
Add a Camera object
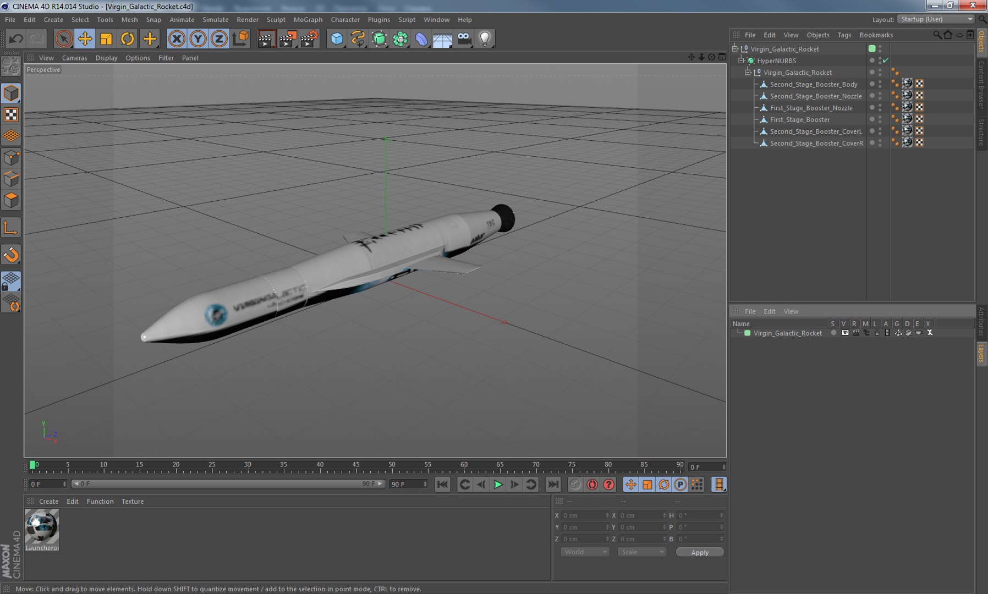tap(464, 38)
